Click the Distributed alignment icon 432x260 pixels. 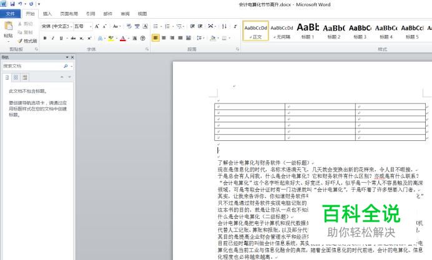coord(189,37)
